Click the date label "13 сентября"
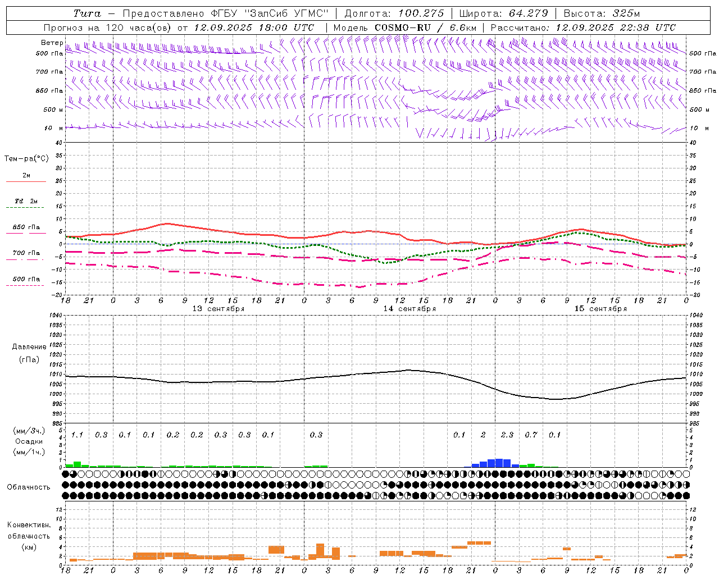Screen dimensions: 719x575 click(x=219, y=309)
